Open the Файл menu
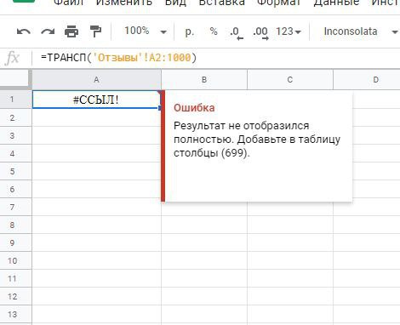This screenshot has height=325, width=400. (x=68, y=3)
